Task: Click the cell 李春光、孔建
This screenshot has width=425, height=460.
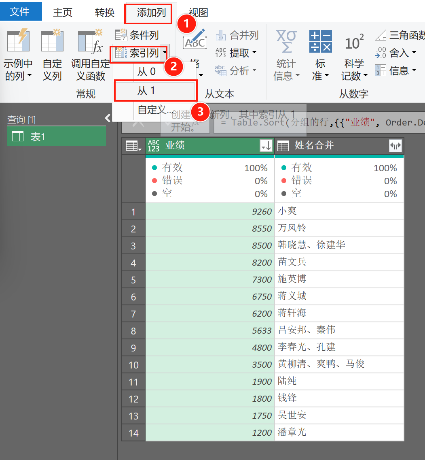Action: [339, 348]
